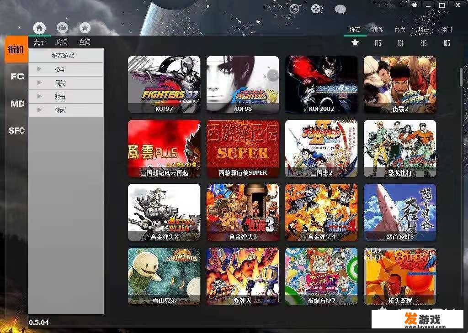Screen dimensions: 468x333
Task: Open the 恐龙快打 game thumbnail
Action: 400,149
